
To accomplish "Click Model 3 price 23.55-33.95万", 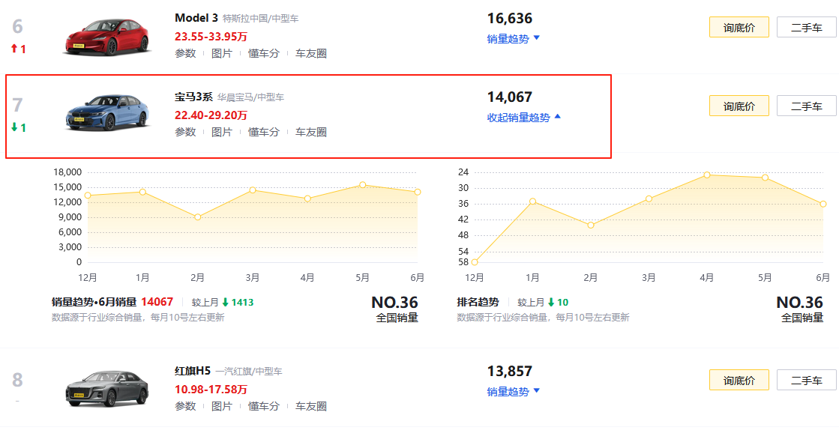I will pyautogui.click(x=211, y=37).
